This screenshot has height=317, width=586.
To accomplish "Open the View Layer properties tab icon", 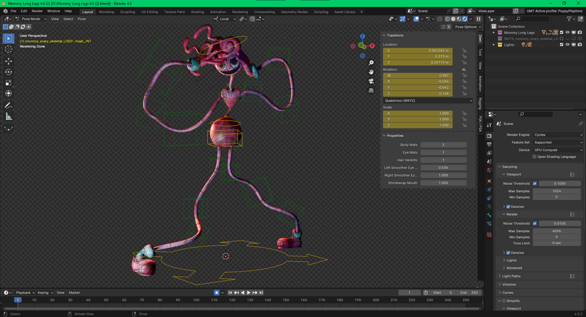I will [489, 153].
